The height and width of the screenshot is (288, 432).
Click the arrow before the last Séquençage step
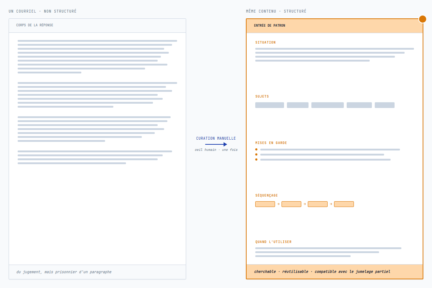tap(331, 204)
